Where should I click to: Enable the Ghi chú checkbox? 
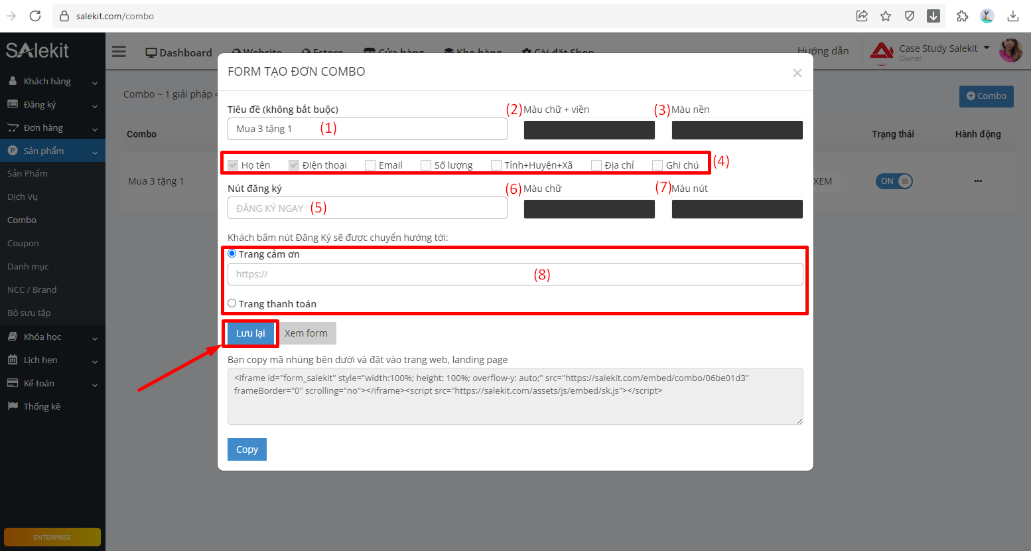657,165
